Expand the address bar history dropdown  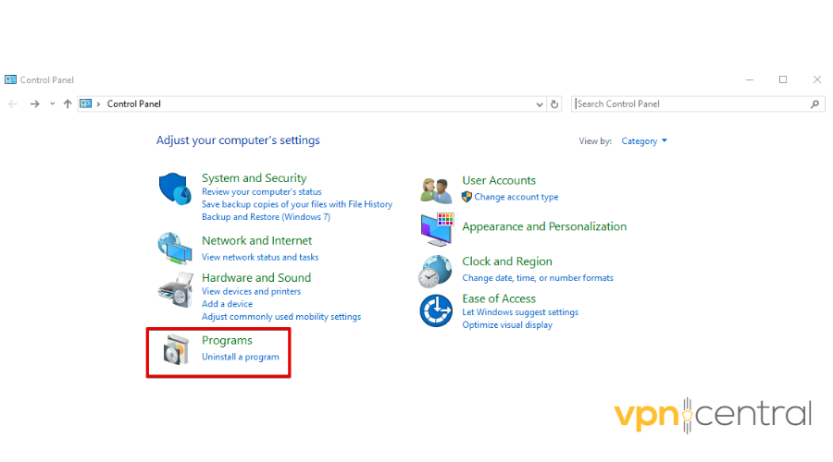[541, 104]
